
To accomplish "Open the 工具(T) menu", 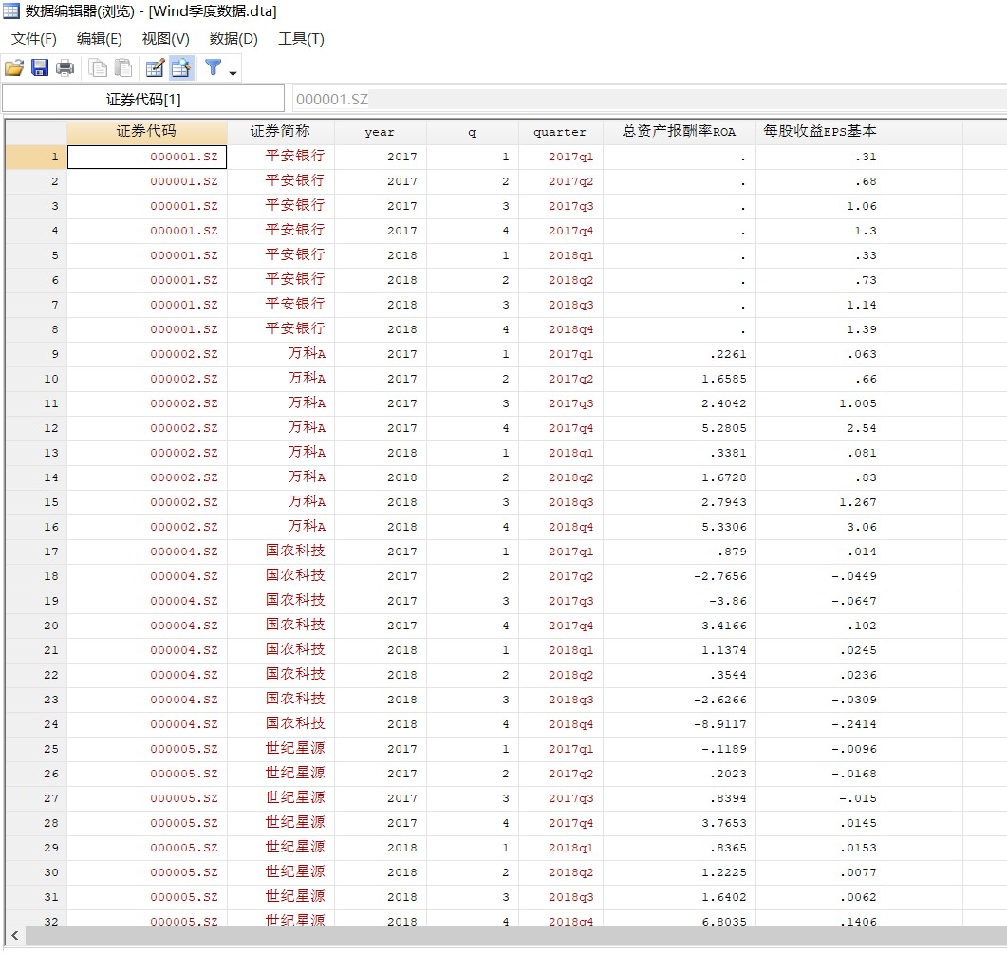I will 301,39.
